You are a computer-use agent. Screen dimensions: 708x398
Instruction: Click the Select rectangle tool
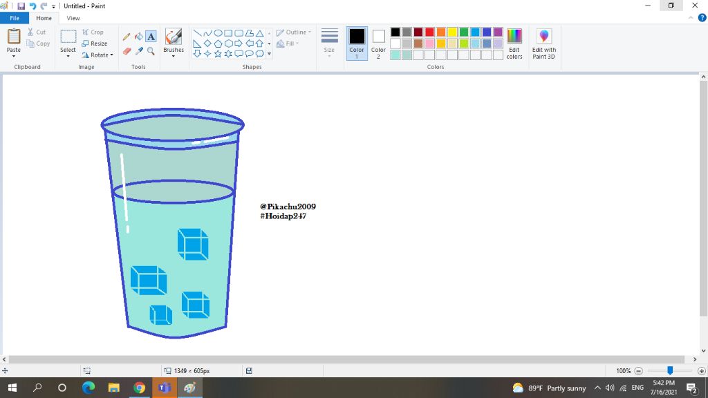pyautogui.click(x=68, y=37)
